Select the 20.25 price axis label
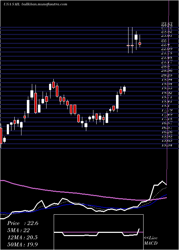 (167, 75)
